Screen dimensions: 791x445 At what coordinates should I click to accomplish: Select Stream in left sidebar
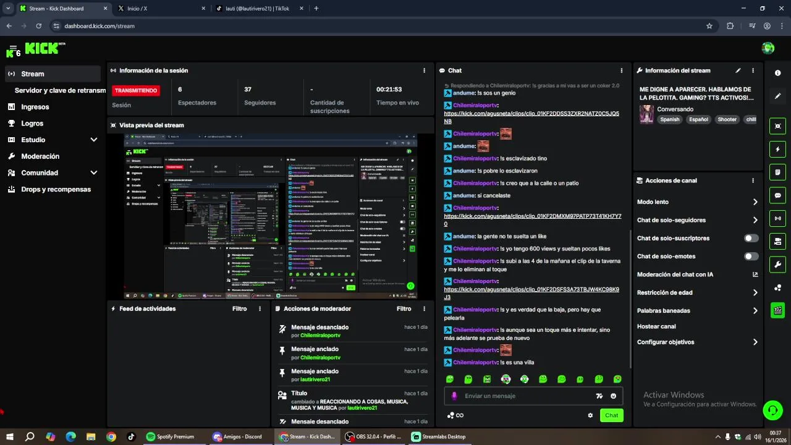[x=53, y=74]
